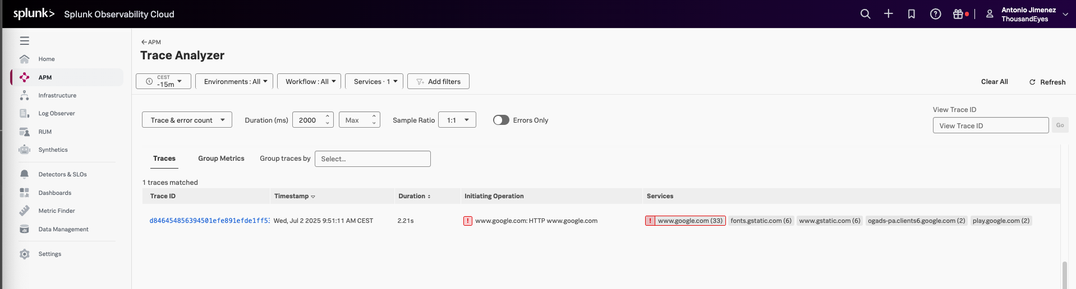
Task: Click the 2.21s duration cell
Action: tap(406, 221)
